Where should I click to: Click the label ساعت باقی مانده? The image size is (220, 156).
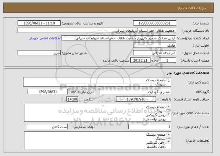point(116,61)
